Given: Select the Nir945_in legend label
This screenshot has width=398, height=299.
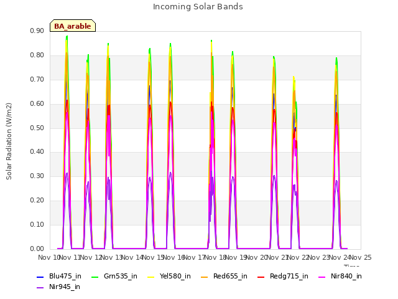Looking at the screenshot, I should click(x=65, y=287).
